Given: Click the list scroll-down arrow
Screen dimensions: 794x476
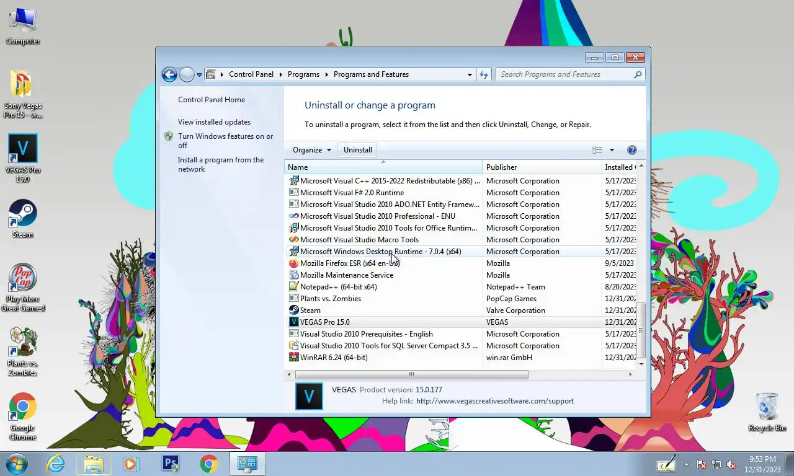Looking at the screenshot, I should tap(641, 364).
